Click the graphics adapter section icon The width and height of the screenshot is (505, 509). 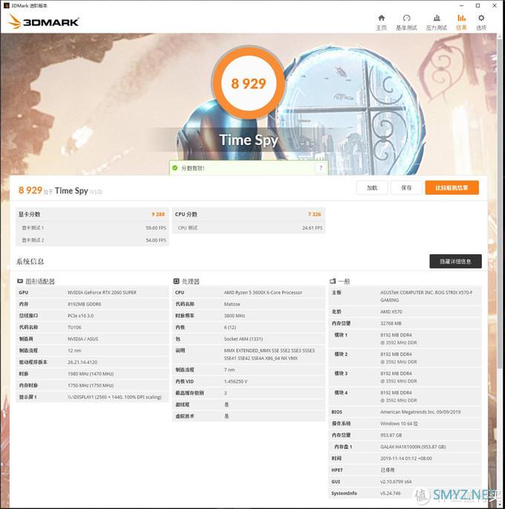click(x=20, y=281)
